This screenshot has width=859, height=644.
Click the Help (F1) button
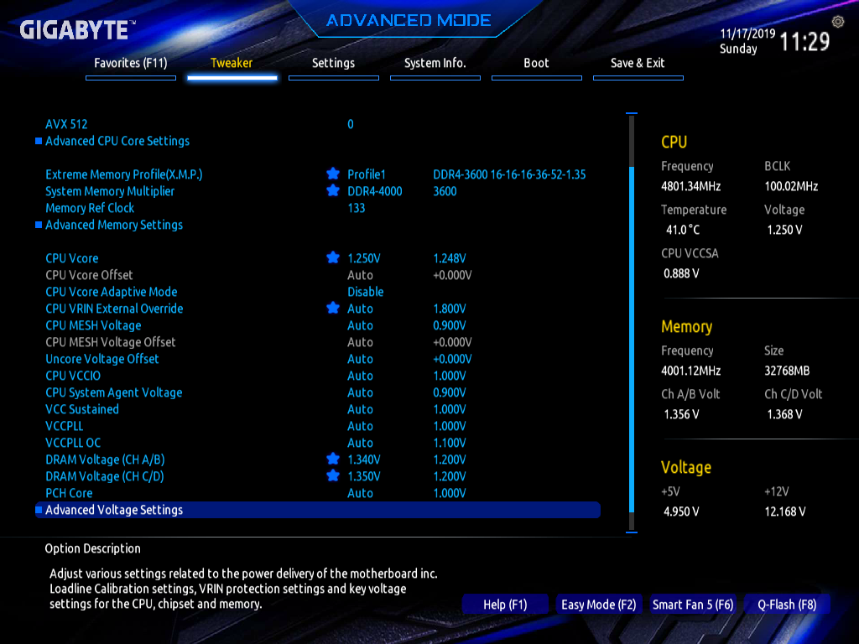click(505, 605)
